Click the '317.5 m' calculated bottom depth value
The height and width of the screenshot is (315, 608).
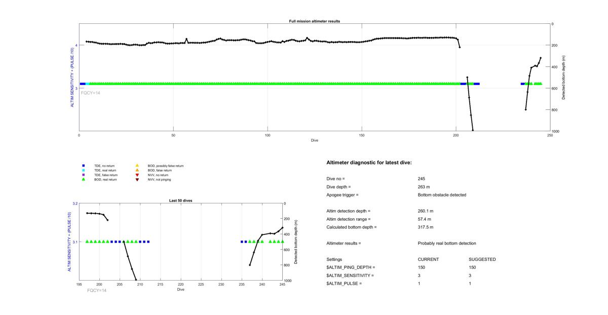point(426,227)
